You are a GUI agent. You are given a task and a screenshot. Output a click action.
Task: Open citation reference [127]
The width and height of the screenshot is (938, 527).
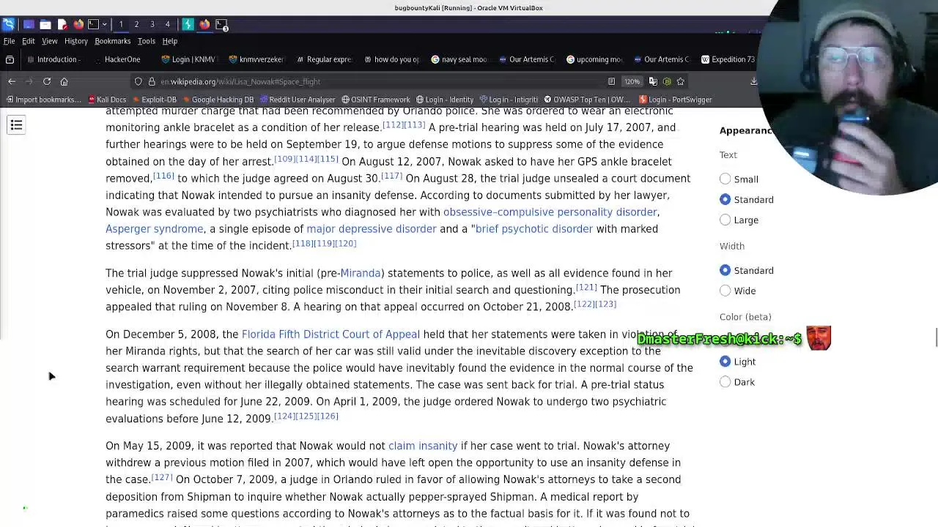click(162, 477)
